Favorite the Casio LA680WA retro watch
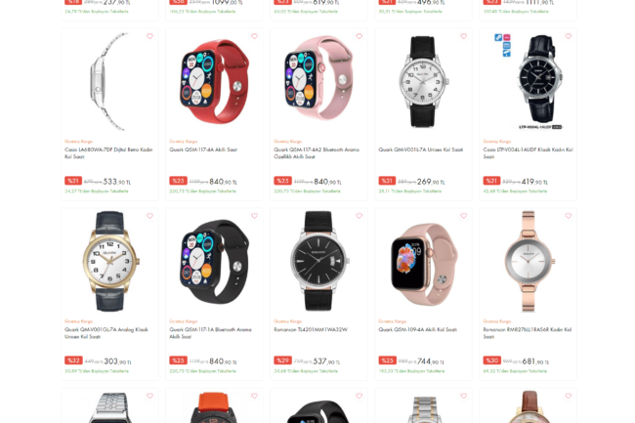 149,36
